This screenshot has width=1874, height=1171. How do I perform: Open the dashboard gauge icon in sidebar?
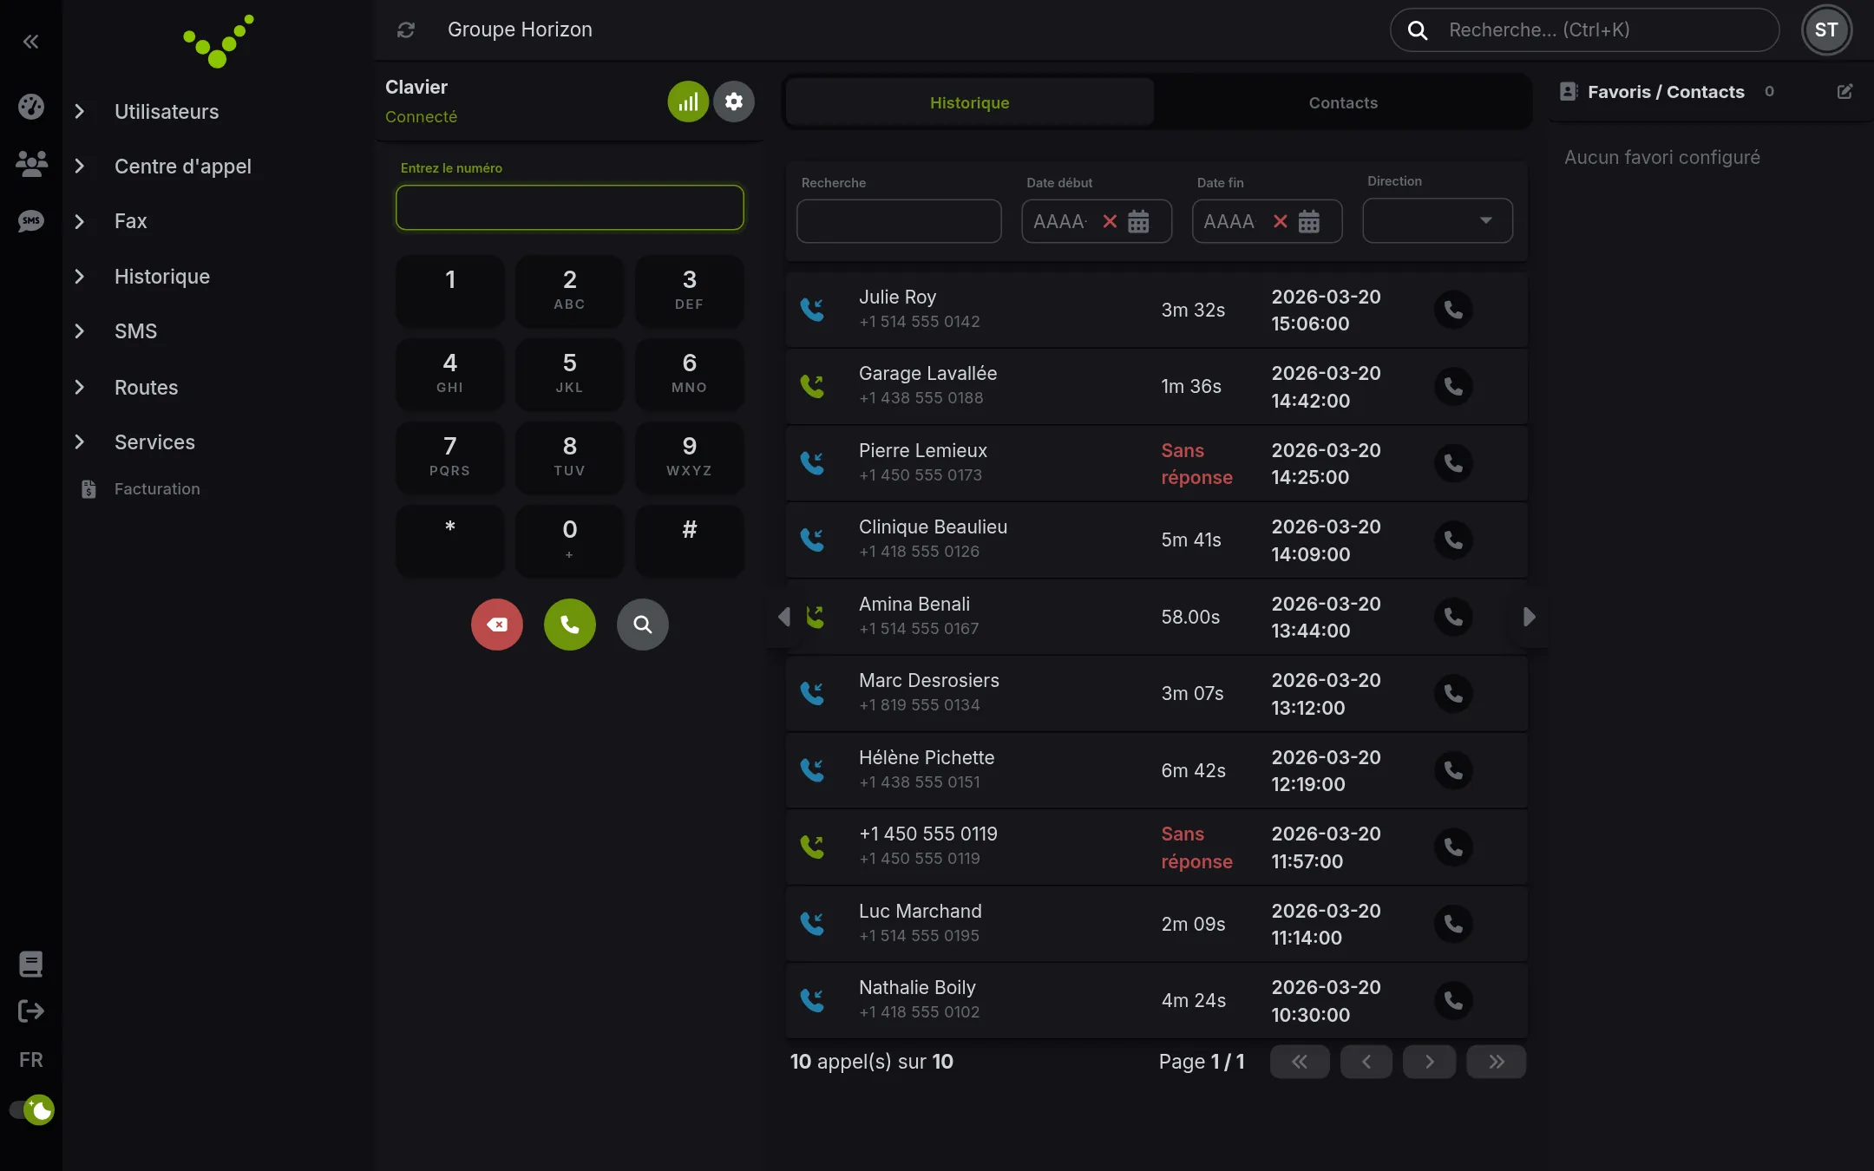pos(31,107)
